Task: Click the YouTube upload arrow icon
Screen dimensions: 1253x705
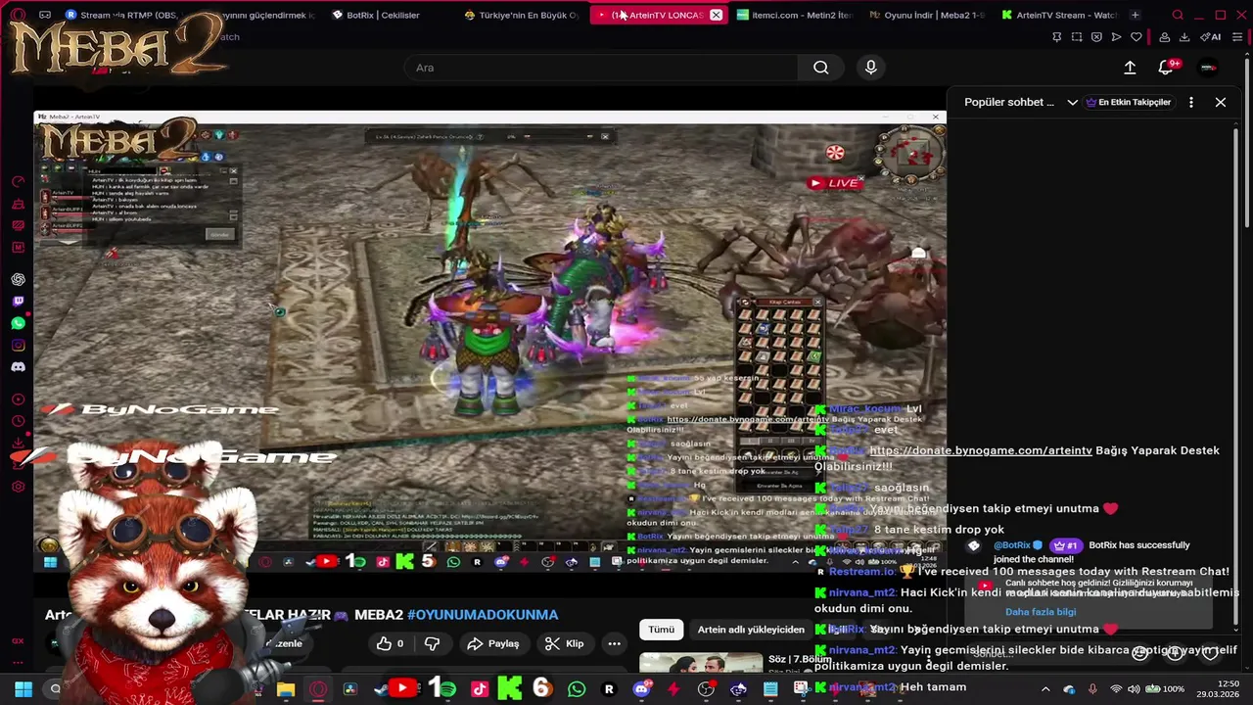Action: (x=1130, y=68)
